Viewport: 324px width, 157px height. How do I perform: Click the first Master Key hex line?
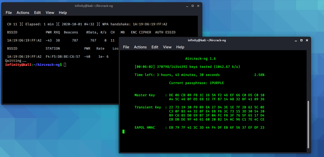(217, 95)
